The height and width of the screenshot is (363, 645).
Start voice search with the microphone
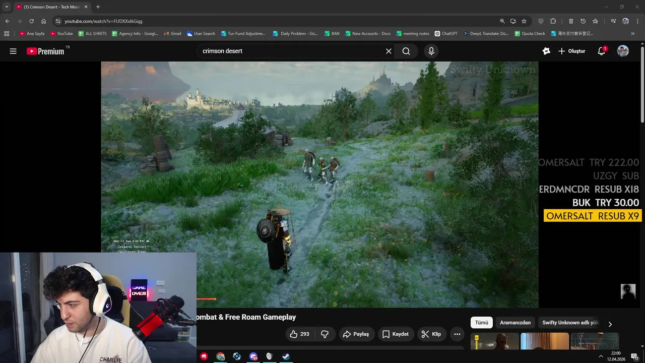click(431, 51)
